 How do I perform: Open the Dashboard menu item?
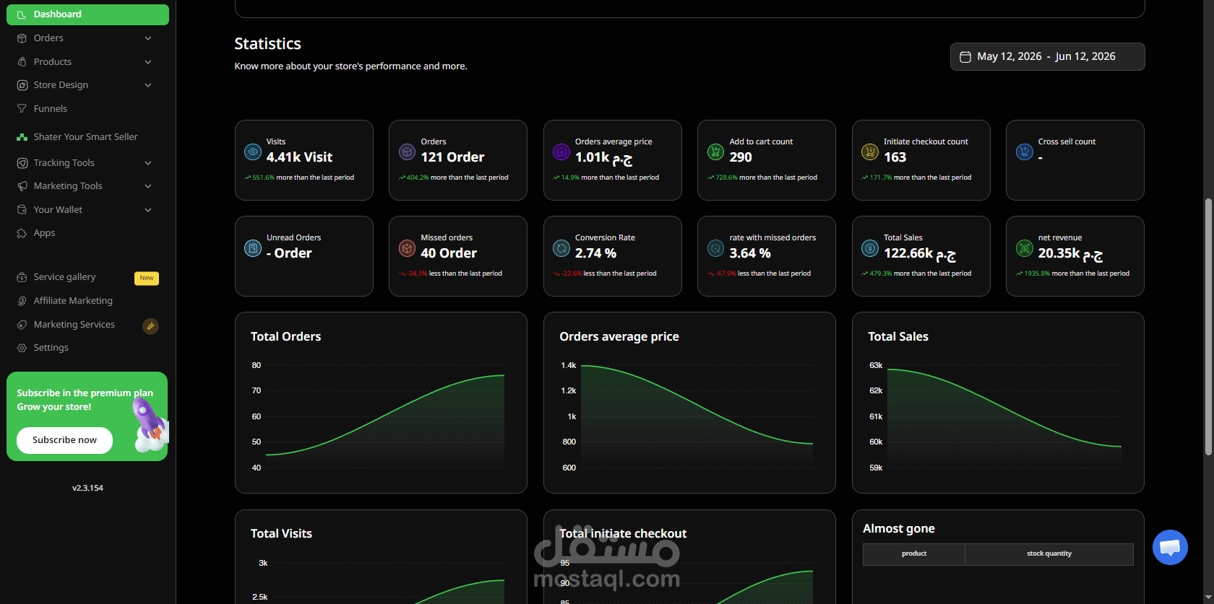tap(87, 14)
